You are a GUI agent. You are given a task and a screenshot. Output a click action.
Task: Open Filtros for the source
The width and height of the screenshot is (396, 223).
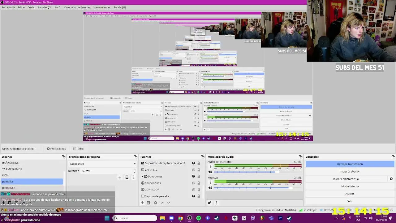pos(78,149)
